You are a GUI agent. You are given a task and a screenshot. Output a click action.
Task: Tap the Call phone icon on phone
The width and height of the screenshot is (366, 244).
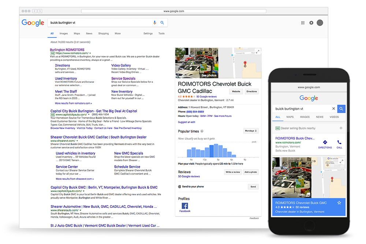[x=339, y=142]
